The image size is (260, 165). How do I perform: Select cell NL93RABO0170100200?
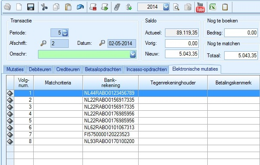click(x=111, y=142)
